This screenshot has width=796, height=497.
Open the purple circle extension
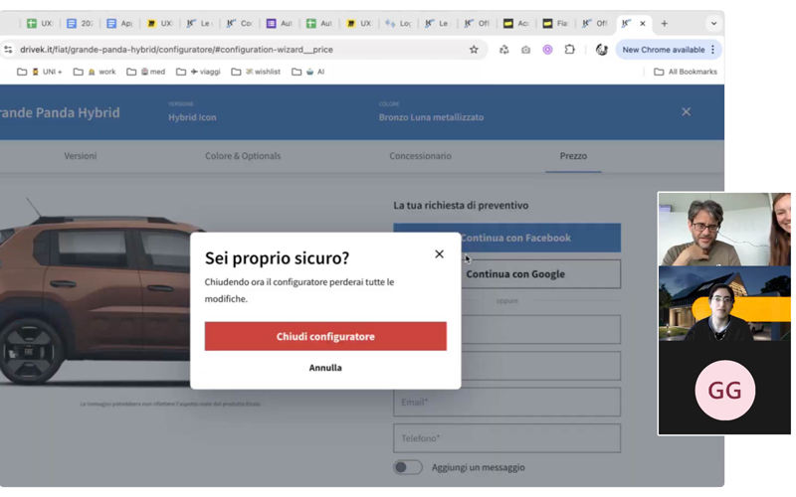click(x=547, y=50)
